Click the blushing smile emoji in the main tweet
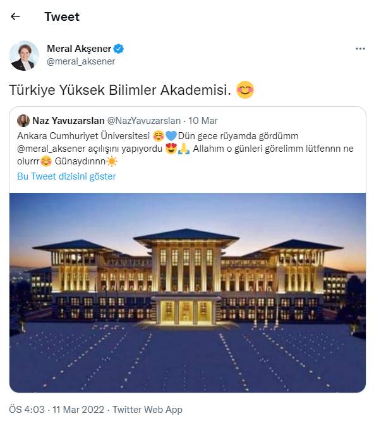 point(245,90)
